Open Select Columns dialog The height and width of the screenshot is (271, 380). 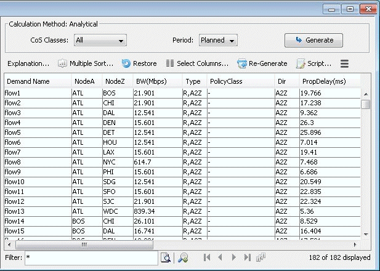click(170, 63)
